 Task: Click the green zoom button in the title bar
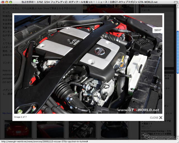(x=11, y=2)
